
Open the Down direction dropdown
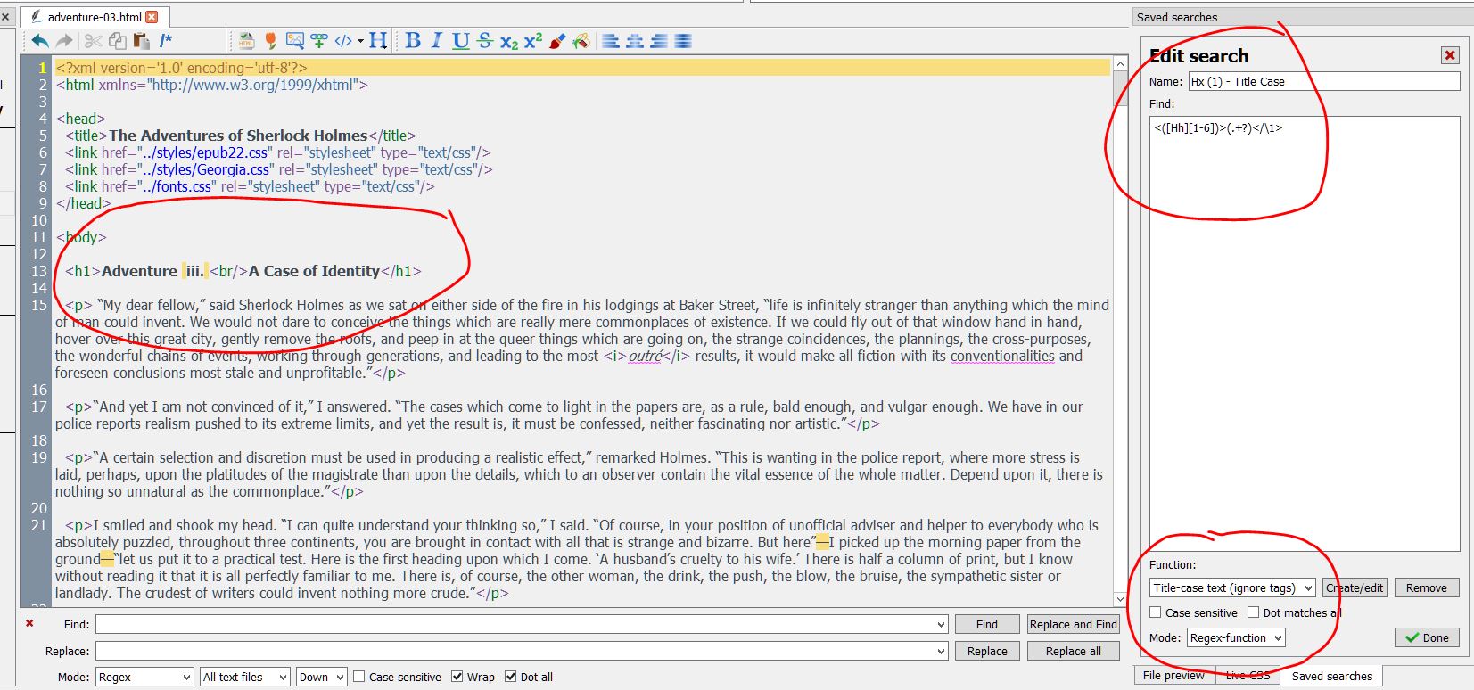click(x=321, y=677)
